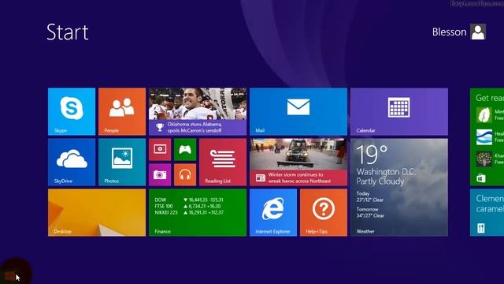Click the Blesson user account picture
Screen dimensions: 504x284
(478, 32)
